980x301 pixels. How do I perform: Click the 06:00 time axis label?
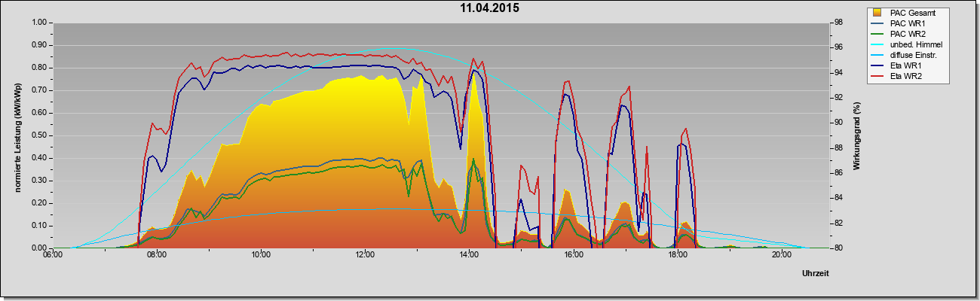click(x=52, y=255)
